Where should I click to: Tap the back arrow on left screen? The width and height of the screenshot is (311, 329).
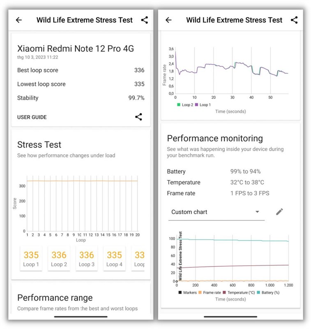coord(19,20)
